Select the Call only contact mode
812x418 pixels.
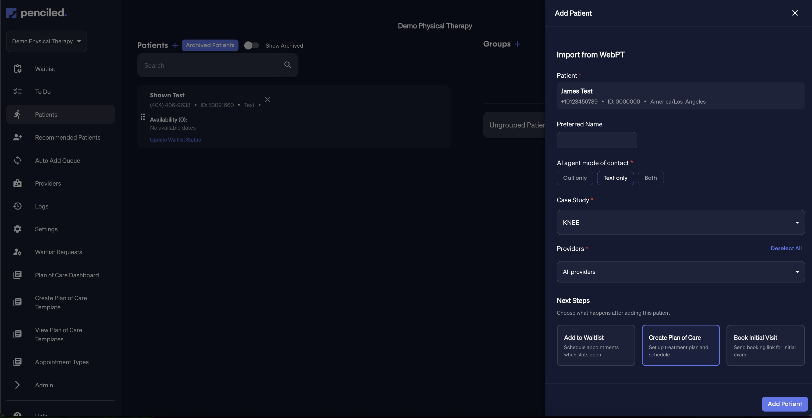(x=575, y=178)
